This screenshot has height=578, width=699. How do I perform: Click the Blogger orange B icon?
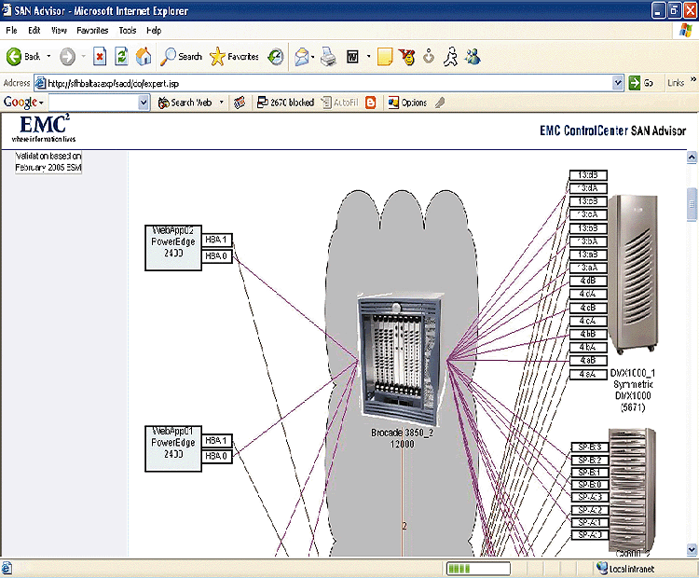click(370, 103)
